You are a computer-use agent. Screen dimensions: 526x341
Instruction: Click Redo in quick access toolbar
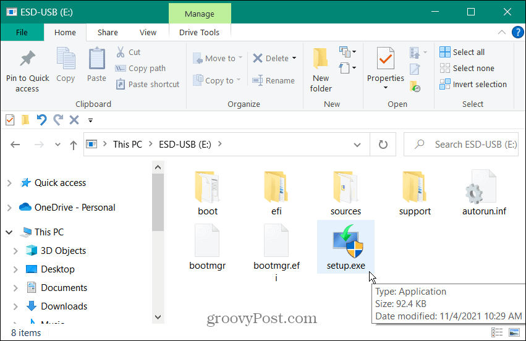(58, 120)
